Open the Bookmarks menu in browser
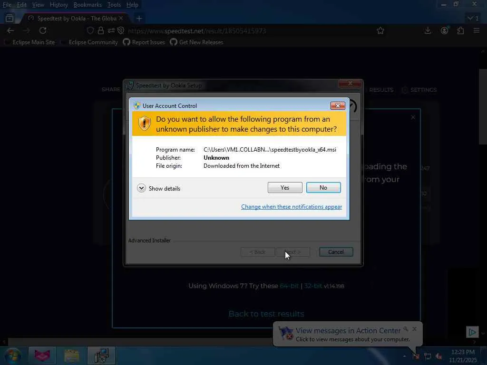487x365 pixels. pos(88,5)
